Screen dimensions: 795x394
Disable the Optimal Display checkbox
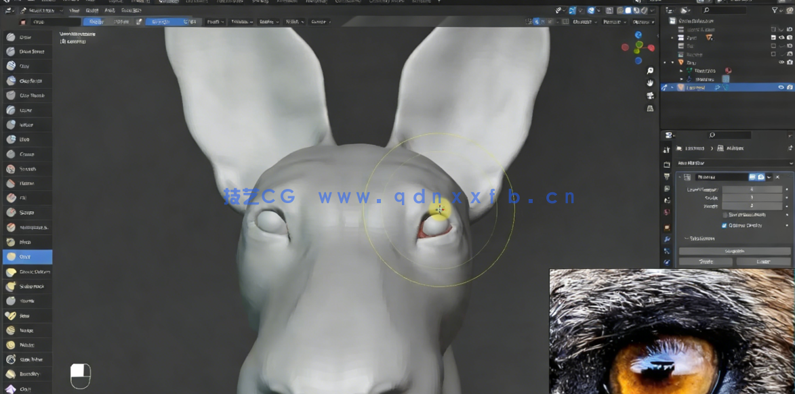(723, 225)
